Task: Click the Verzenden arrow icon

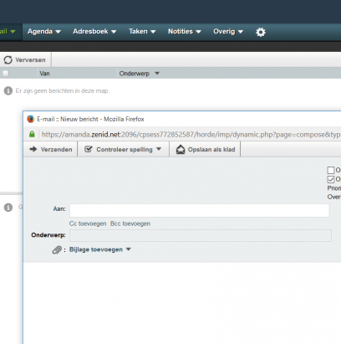Action: pyautogui.click(x=33, y=149)
